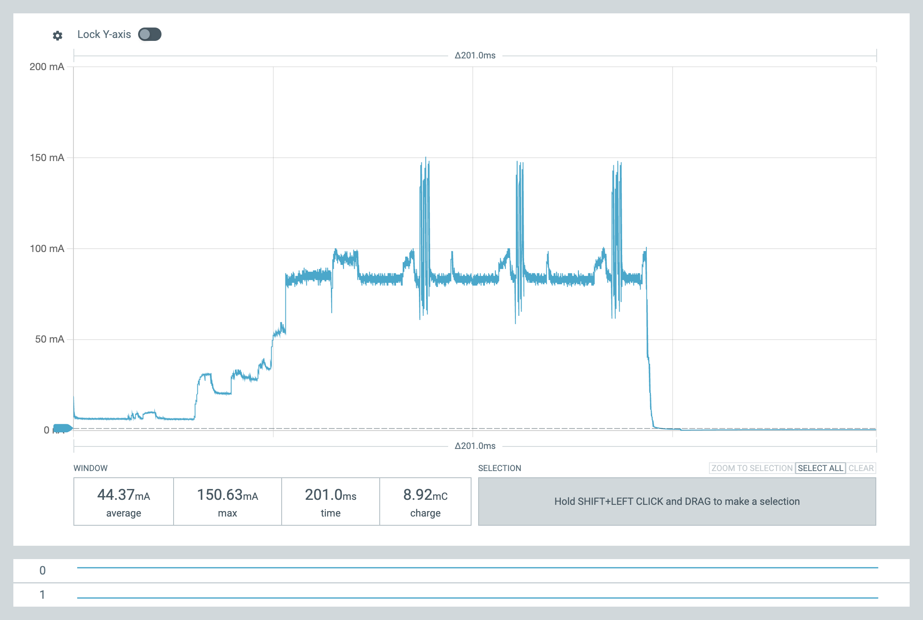Image resolution: width=923 pixels, height=620 pixels.
Task: Click the Lock Y-axis label text
Action: (104, 34)
